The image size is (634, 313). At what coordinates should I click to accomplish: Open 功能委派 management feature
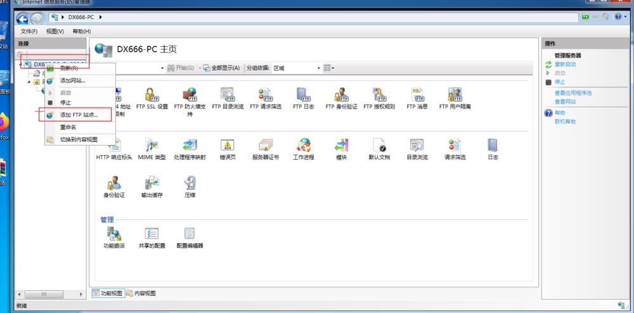(x=114, y=238)
